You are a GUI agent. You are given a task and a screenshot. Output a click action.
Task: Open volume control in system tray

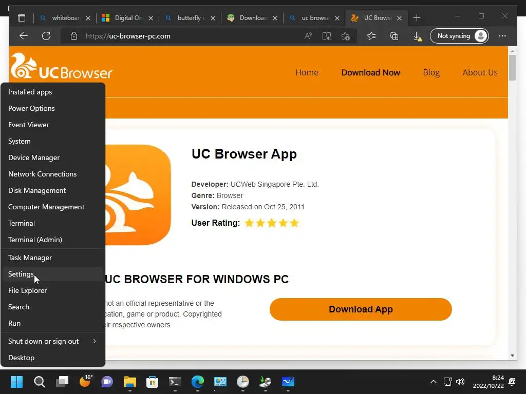(460, 381)
